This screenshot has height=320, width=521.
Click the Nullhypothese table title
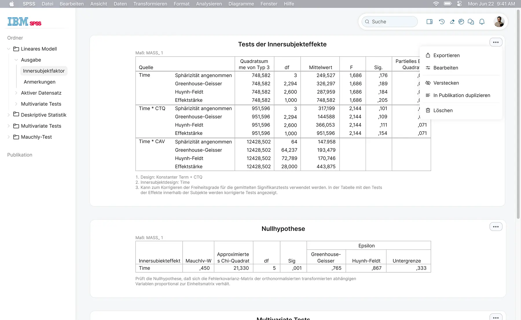pyautogui.click(x=283, y=229)
